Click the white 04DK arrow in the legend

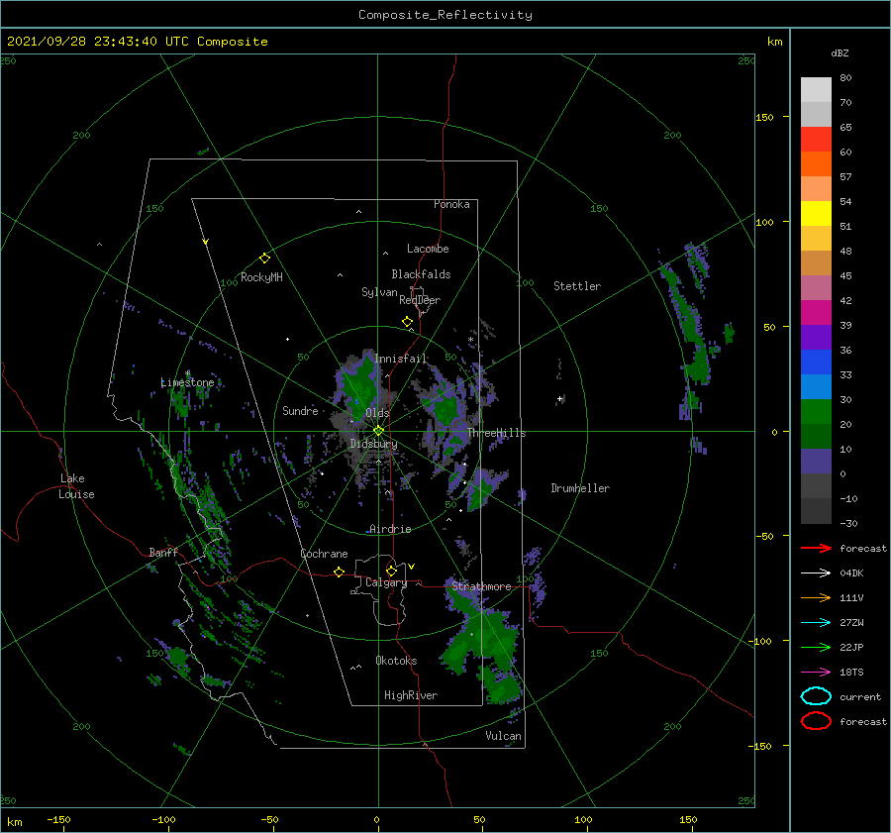[x=816, y=573]
